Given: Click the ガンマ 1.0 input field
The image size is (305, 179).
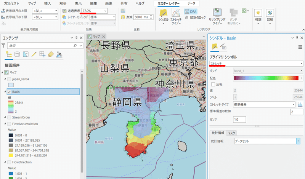Looking at the screenshot, I should (239, 120).
